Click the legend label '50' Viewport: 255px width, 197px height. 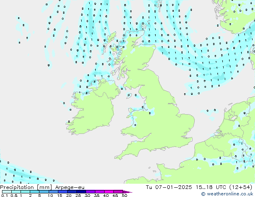pos(124,195)
